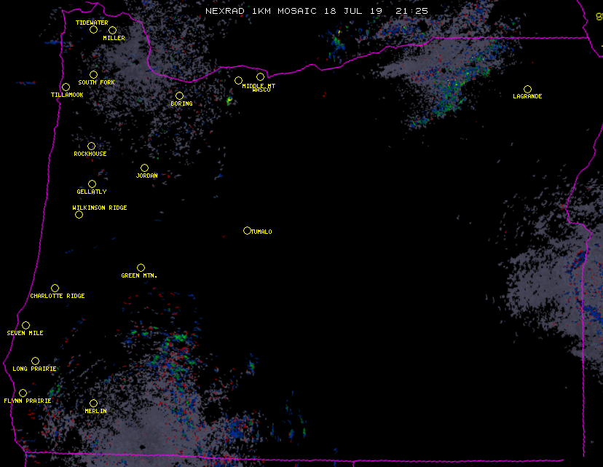Select the WILKINSON RIDGE station circle
This screenshot has width=603, height=467.
[79, 214]
